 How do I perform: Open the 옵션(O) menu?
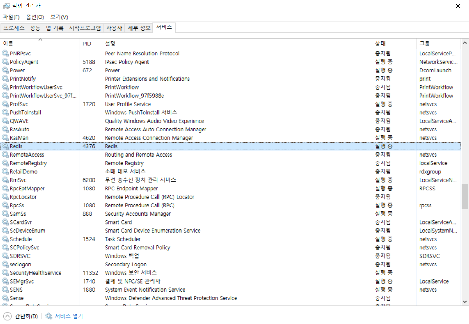point(35,17)
